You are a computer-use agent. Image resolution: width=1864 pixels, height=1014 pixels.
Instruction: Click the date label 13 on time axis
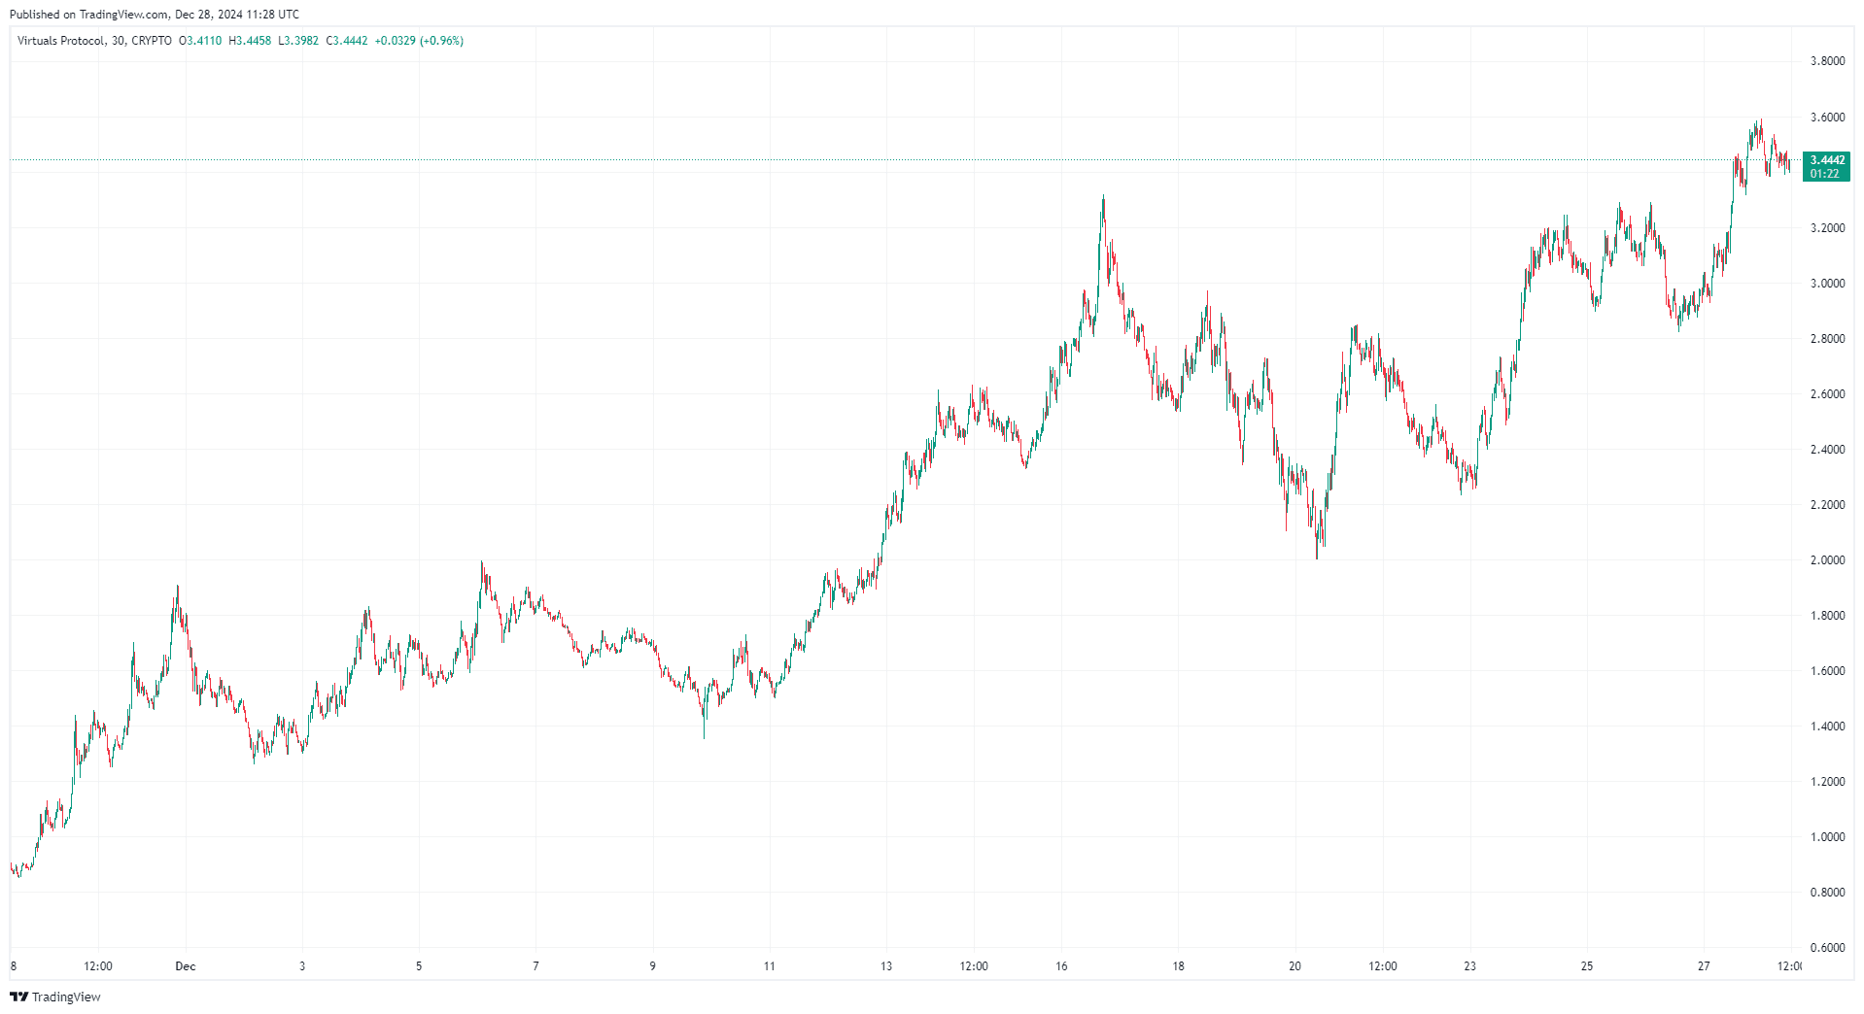pos(886,966)
